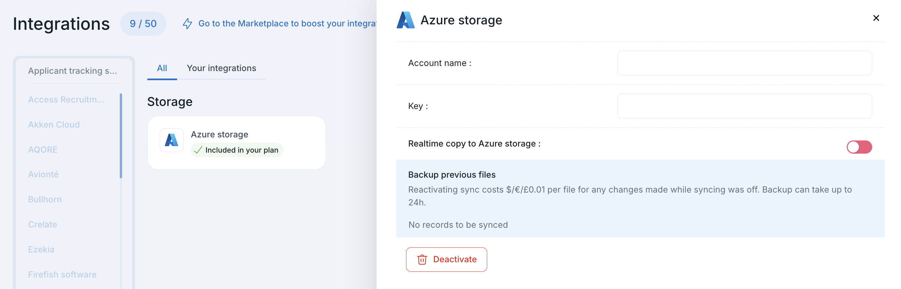Select Access Recruitment in the sidebar
The width and height of the screenshot is (901, 289).
pos(66,99)
